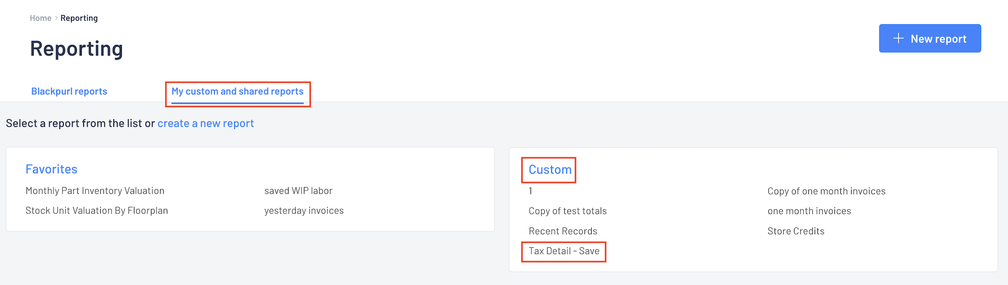Switch to the Blackpurl reports tab
Viewport: 1008px width, 285px height.
click(x=69, y=91)
